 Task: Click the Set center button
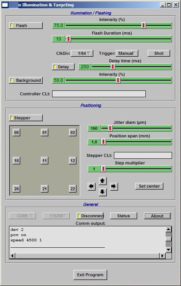pos(149,186)
